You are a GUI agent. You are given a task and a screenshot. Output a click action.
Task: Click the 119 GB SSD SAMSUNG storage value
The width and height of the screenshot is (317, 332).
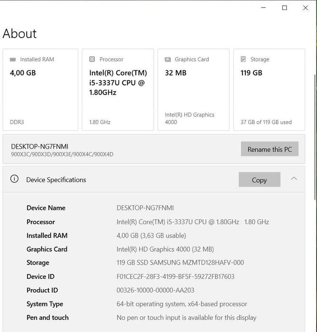180,263
